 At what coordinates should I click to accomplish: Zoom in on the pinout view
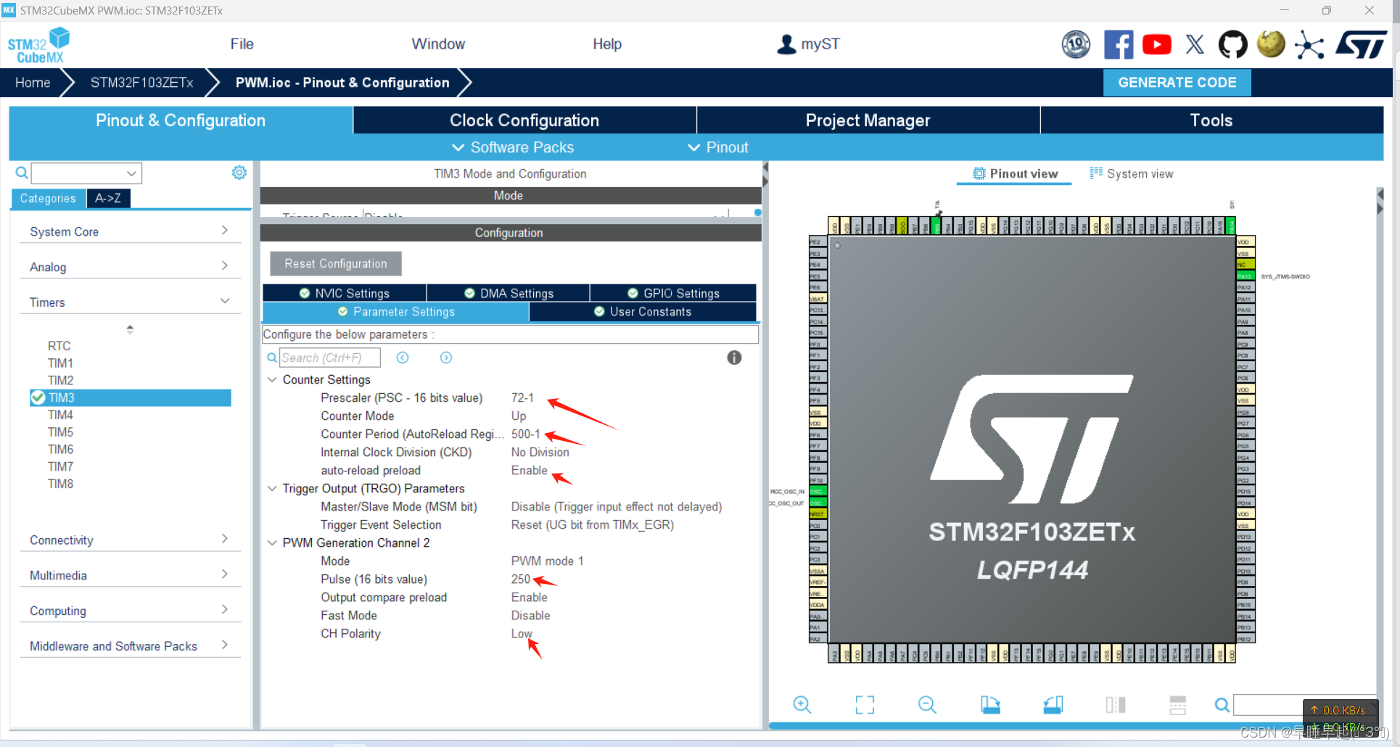pos(802,704)
